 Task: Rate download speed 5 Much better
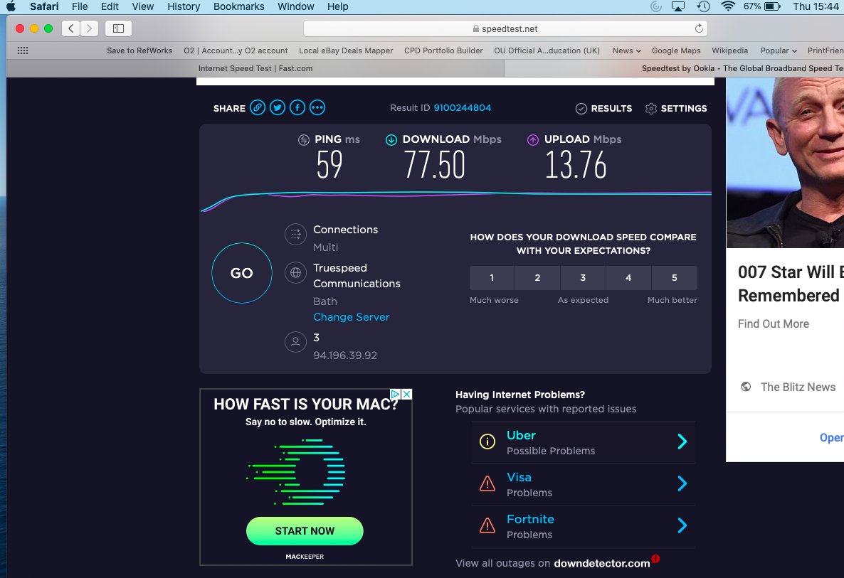click(x=675, y=278)
